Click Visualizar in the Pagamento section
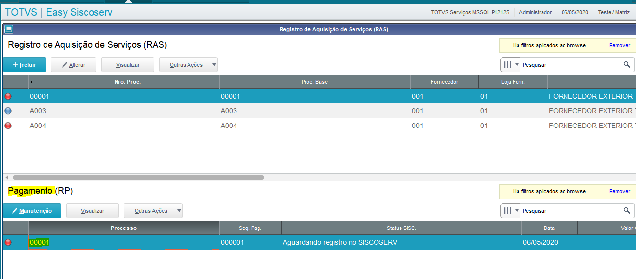Viewport: 636px width, 279px height. (x=93, y=211)
